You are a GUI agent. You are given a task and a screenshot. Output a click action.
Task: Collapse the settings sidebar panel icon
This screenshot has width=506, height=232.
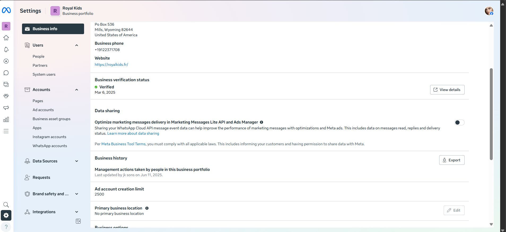[x=78, y=221]
